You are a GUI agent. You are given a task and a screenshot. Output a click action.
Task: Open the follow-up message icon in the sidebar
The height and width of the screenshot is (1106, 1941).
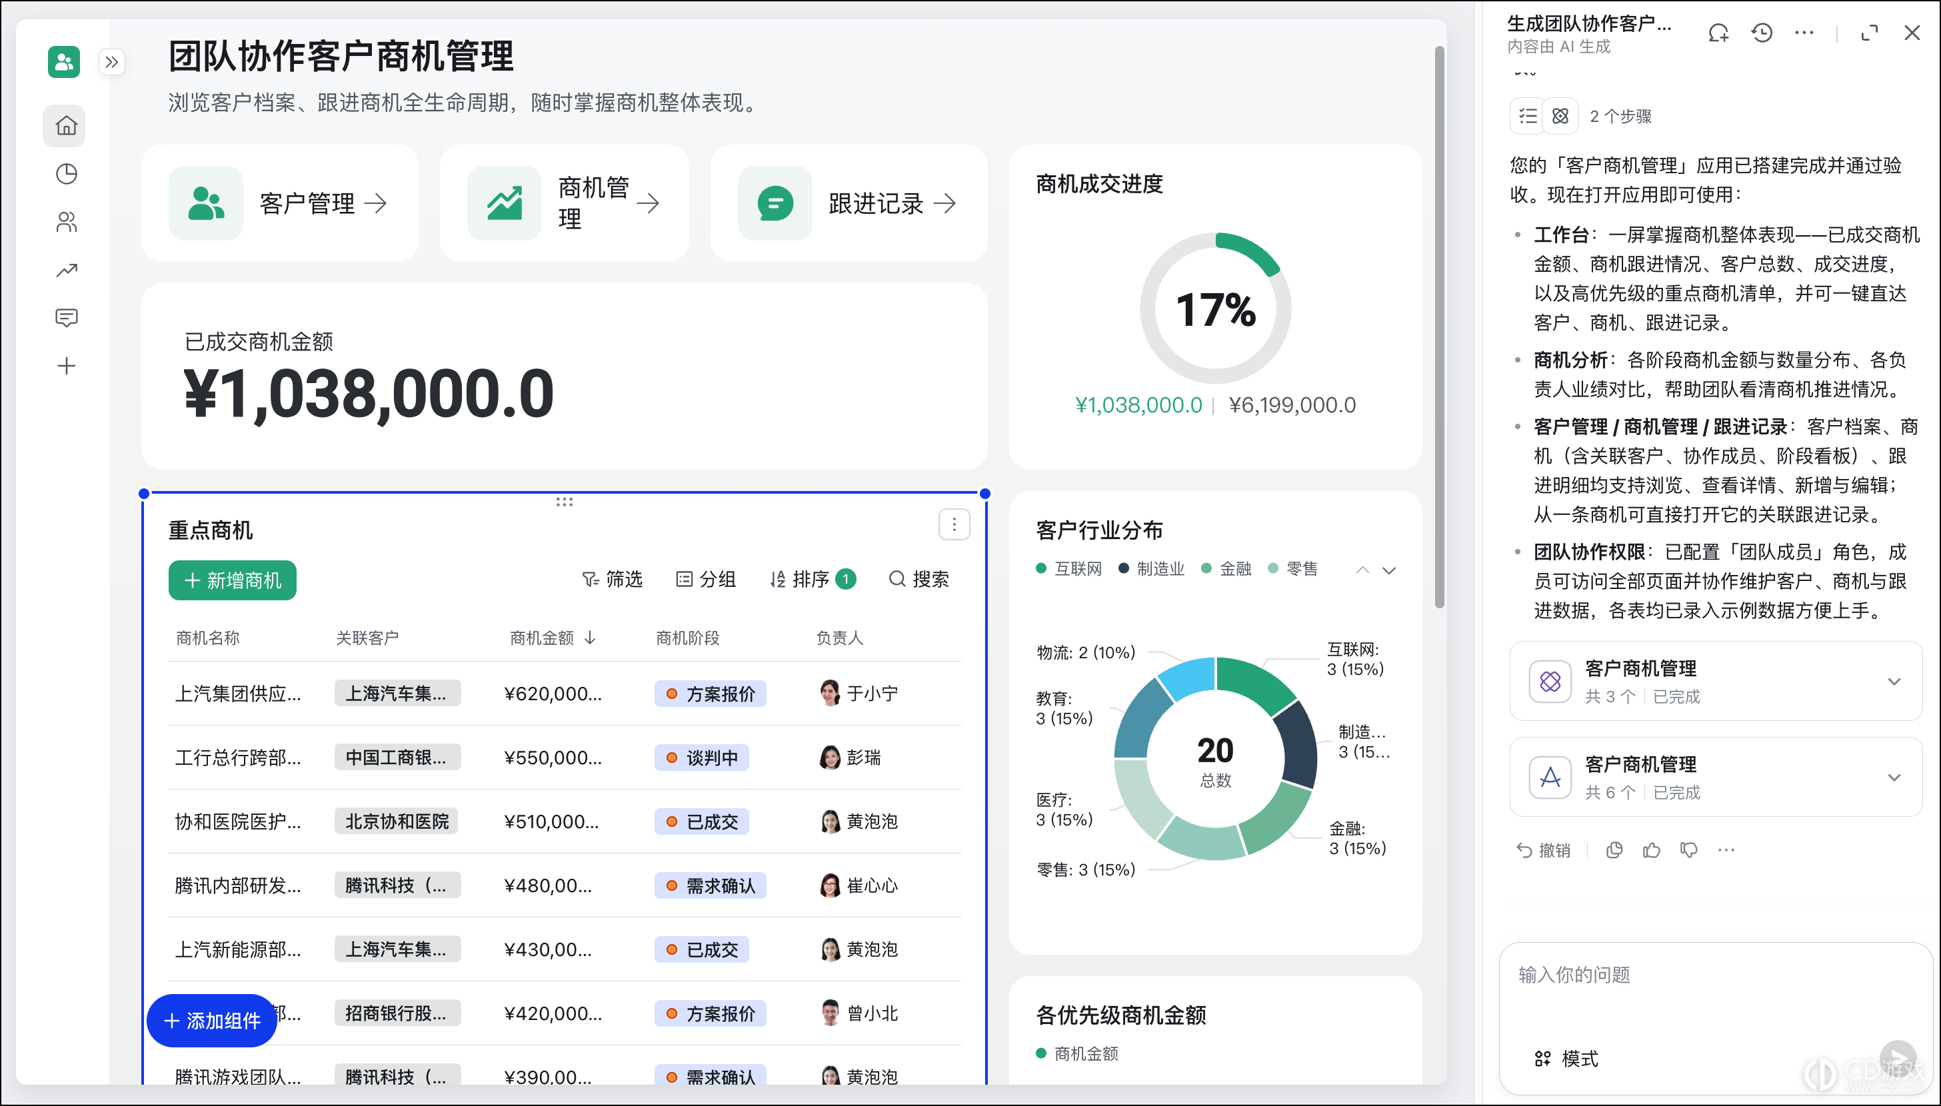click(x=66, y=318)
